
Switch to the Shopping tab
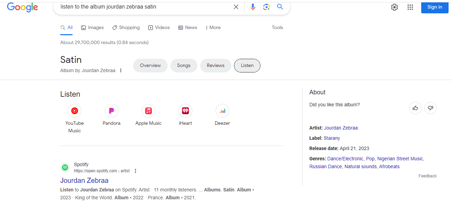pyautogui.click(x=126, y=28)
